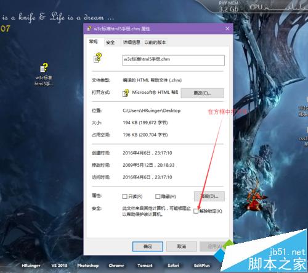Confirm with the 确定 button
The width and height of the screenshot is (308, 273).
click(x=148, y=246)
